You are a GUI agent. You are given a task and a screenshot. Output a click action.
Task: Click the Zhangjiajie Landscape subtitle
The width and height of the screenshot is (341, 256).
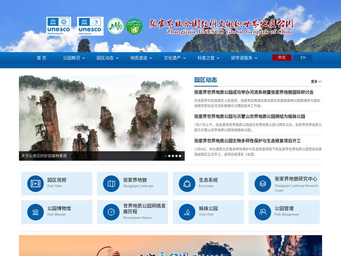(138, 186)
